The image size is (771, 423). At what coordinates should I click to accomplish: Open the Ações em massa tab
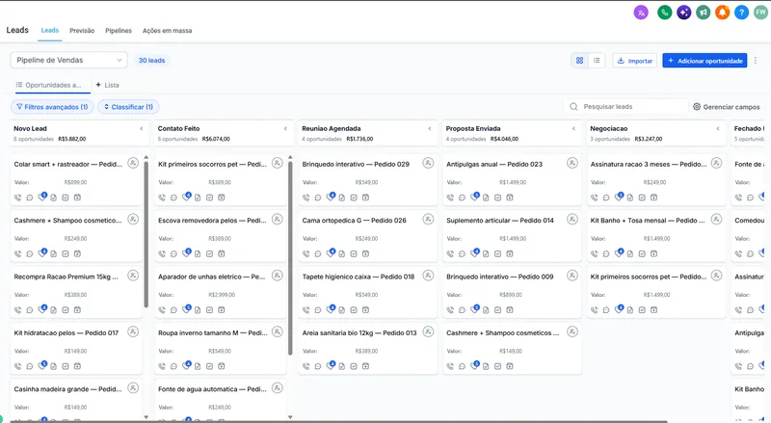167,31
